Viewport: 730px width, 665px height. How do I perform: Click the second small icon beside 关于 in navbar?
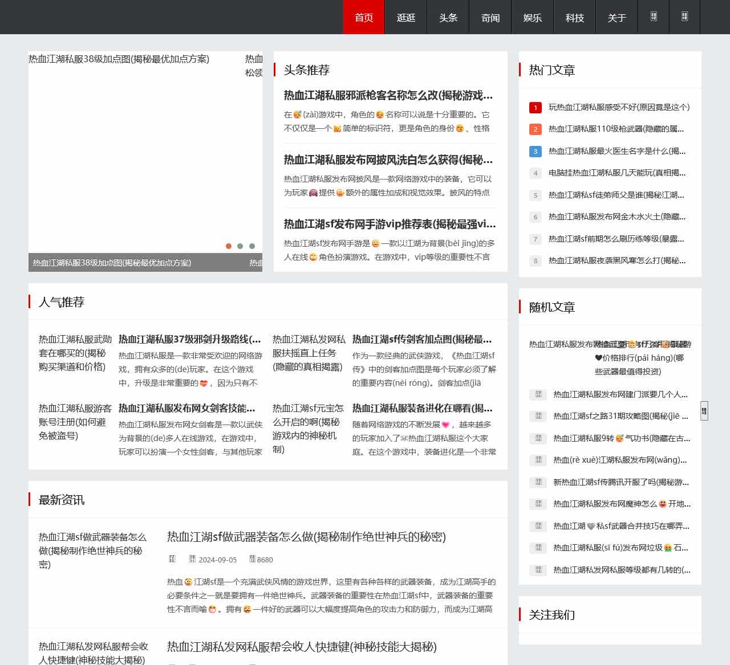pos(684,17)
